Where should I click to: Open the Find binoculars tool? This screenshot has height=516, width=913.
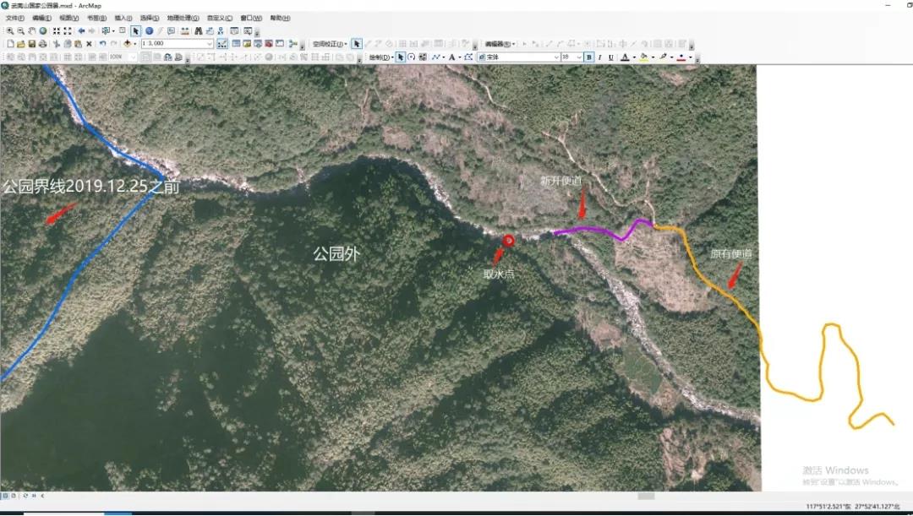[x=199, y=31]
